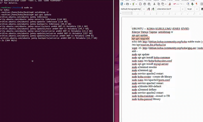
Task: Click '/etc/apt/sources.list.d/koha.list' text
Action: coord(149,45)
